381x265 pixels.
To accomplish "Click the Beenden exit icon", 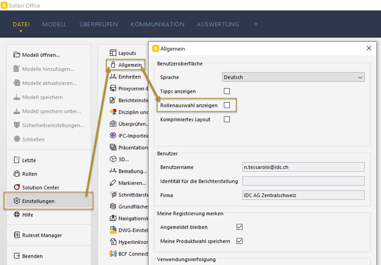I will pos(17,256).
